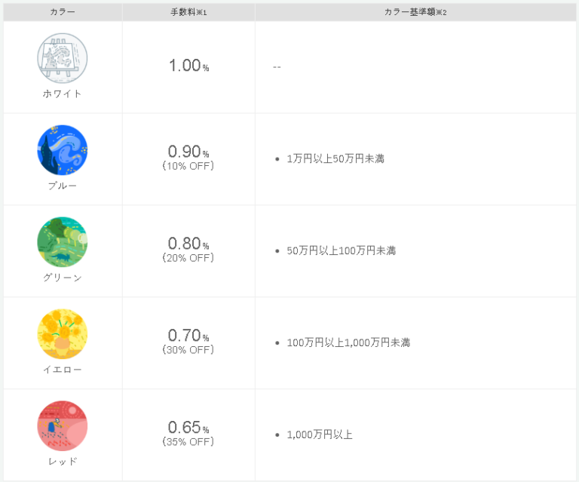579x482 pixels.
Task: Click the 1万円以上50万円未満 criterion
Action: pyautogui.click(x=335, y=159)
